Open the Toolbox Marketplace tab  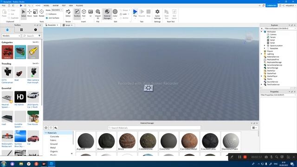pos(7,30)
